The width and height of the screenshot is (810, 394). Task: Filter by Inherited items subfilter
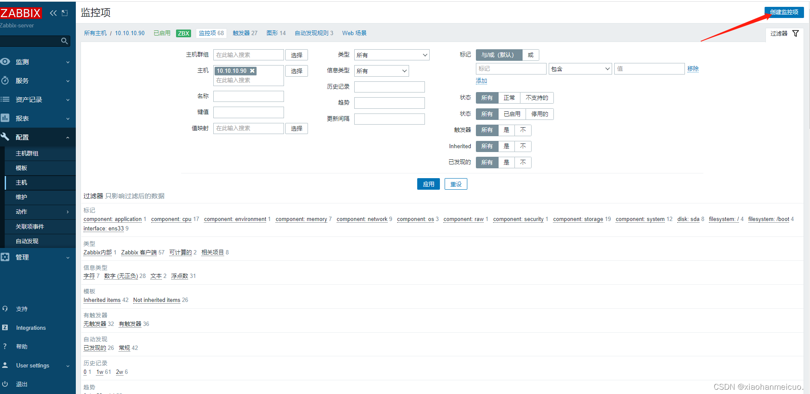click(102, 300)
